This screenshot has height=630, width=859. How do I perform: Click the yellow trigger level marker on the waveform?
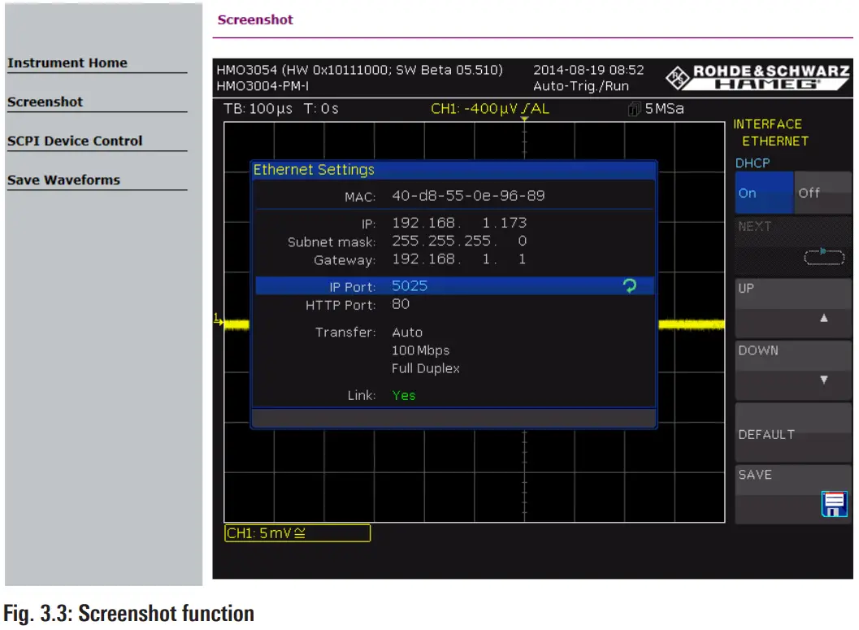click(524, 117)
